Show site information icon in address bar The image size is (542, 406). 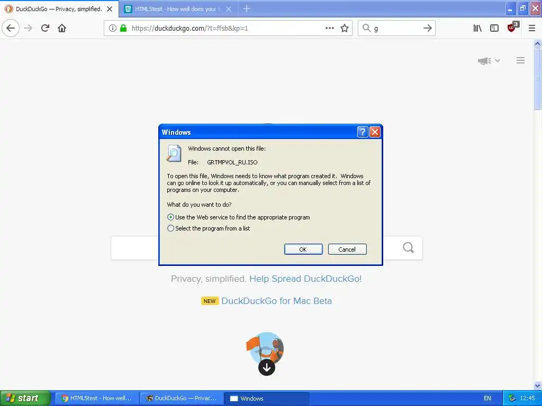112,28
